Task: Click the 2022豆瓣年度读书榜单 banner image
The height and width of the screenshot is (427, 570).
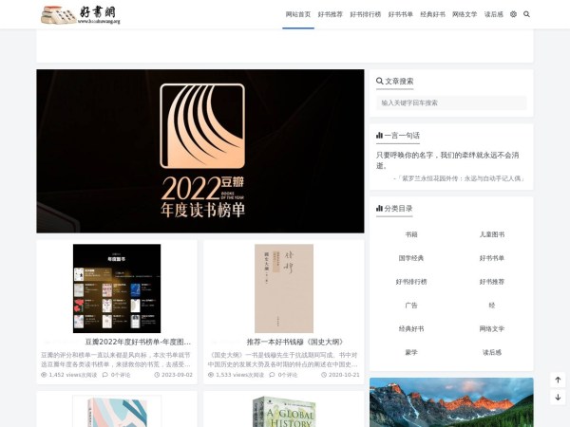Action: click(200, 151)
